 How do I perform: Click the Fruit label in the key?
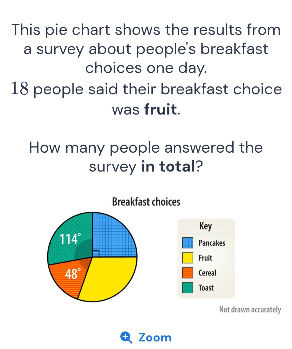pos(205,258)
